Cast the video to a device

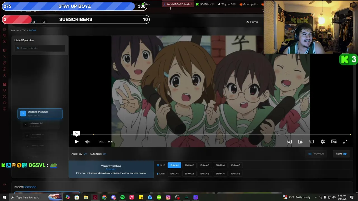tap(311, 142)
